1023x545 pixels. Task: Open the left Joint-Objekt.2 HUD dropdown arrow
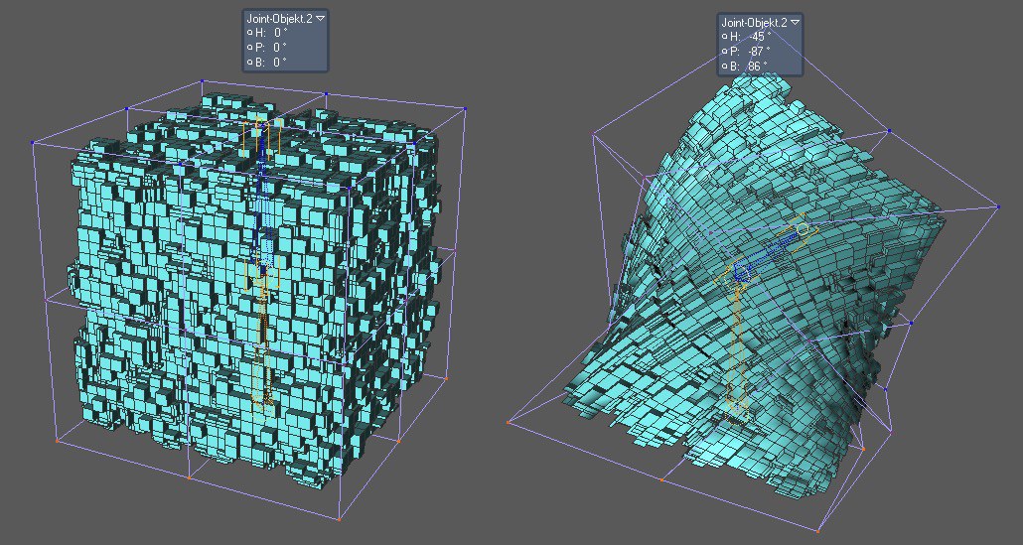click(321, 18)
